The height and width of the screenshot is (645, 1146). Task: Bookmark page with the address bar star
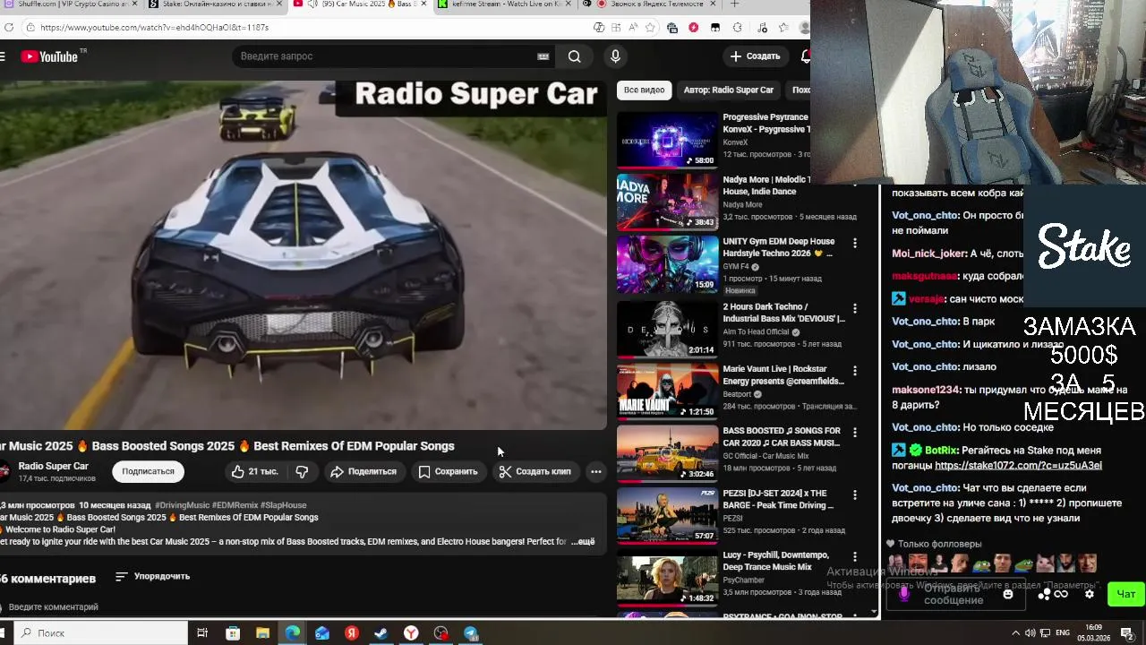pyautogui.click(x=652, y=28)
